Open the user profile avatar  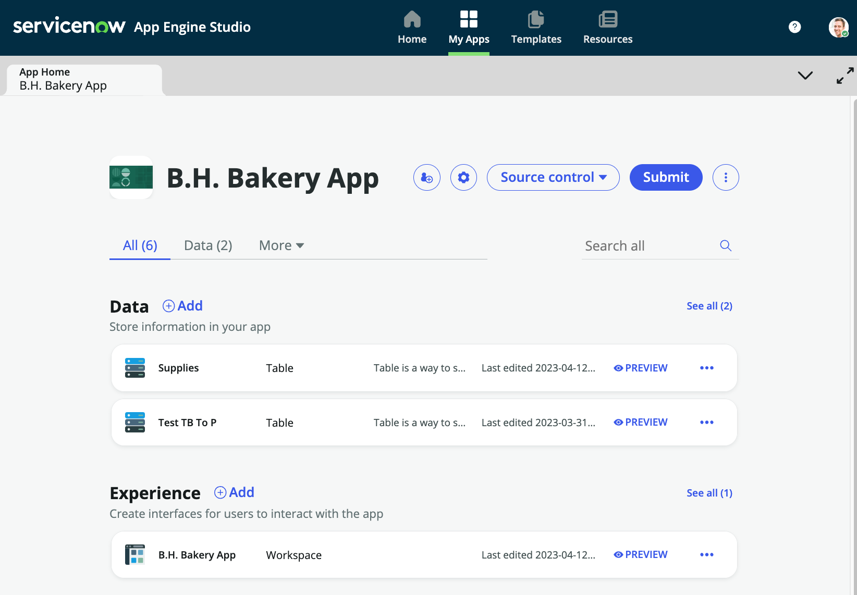pyautogui.click(x=839, y=27)
